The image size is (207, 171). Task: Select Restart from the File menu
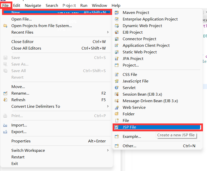[18, 157]
